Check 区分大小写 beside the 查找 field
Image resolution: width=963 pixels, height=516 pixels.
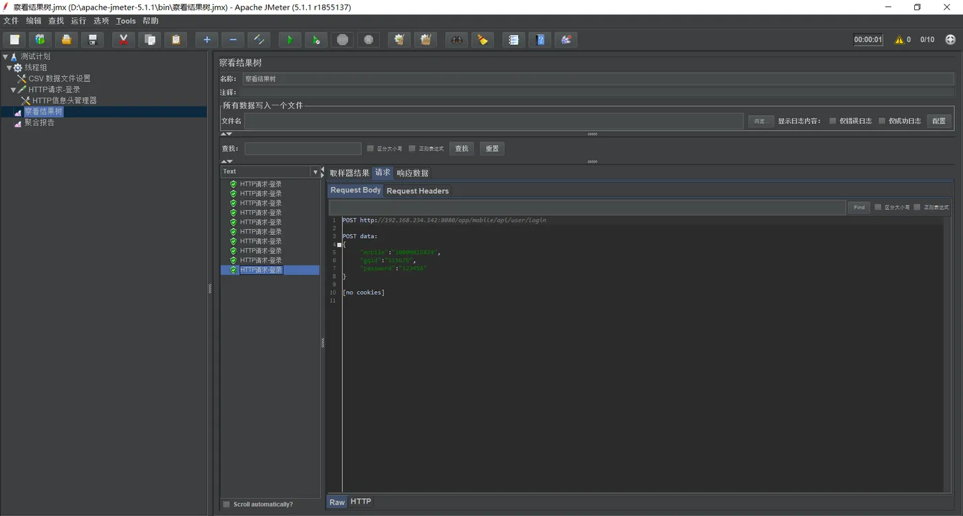click(x=371, y=149)
